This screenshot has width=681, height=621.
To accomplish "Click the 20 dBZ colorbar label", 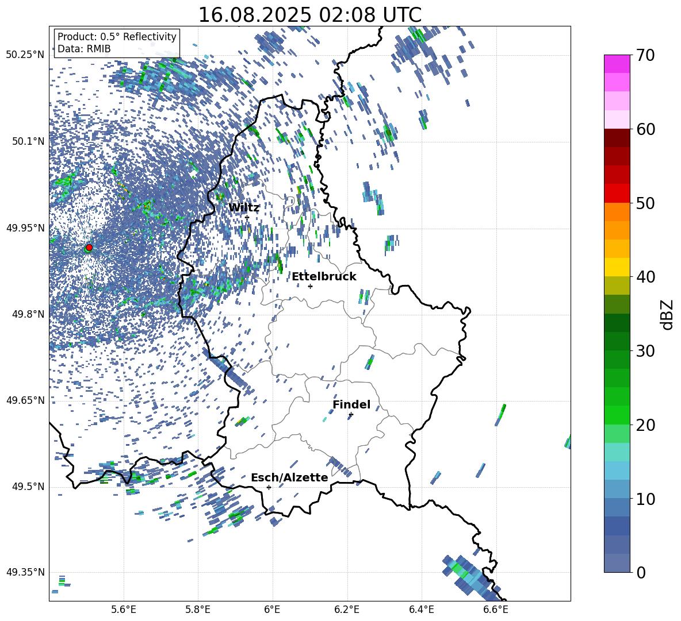I will pos(645,425).
